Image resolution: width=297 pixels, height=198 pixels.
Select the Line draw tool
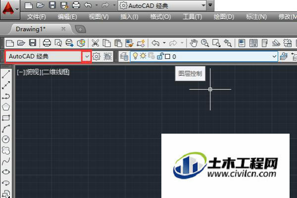(x=6, y=74)
